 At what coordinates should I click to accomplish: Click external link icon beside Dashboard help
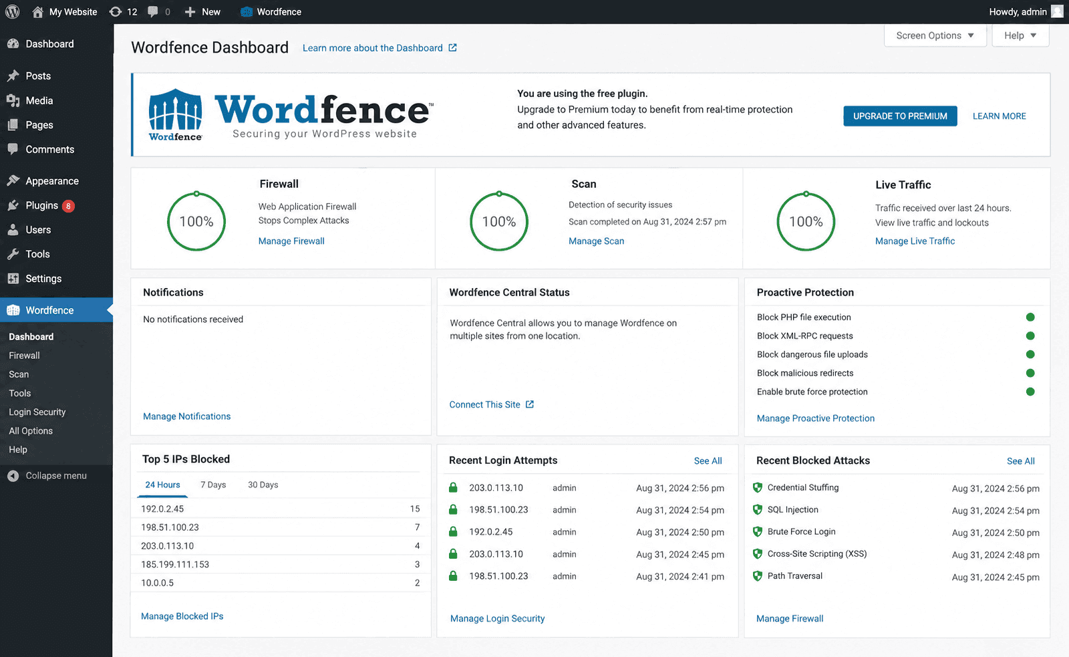[452, 47]
